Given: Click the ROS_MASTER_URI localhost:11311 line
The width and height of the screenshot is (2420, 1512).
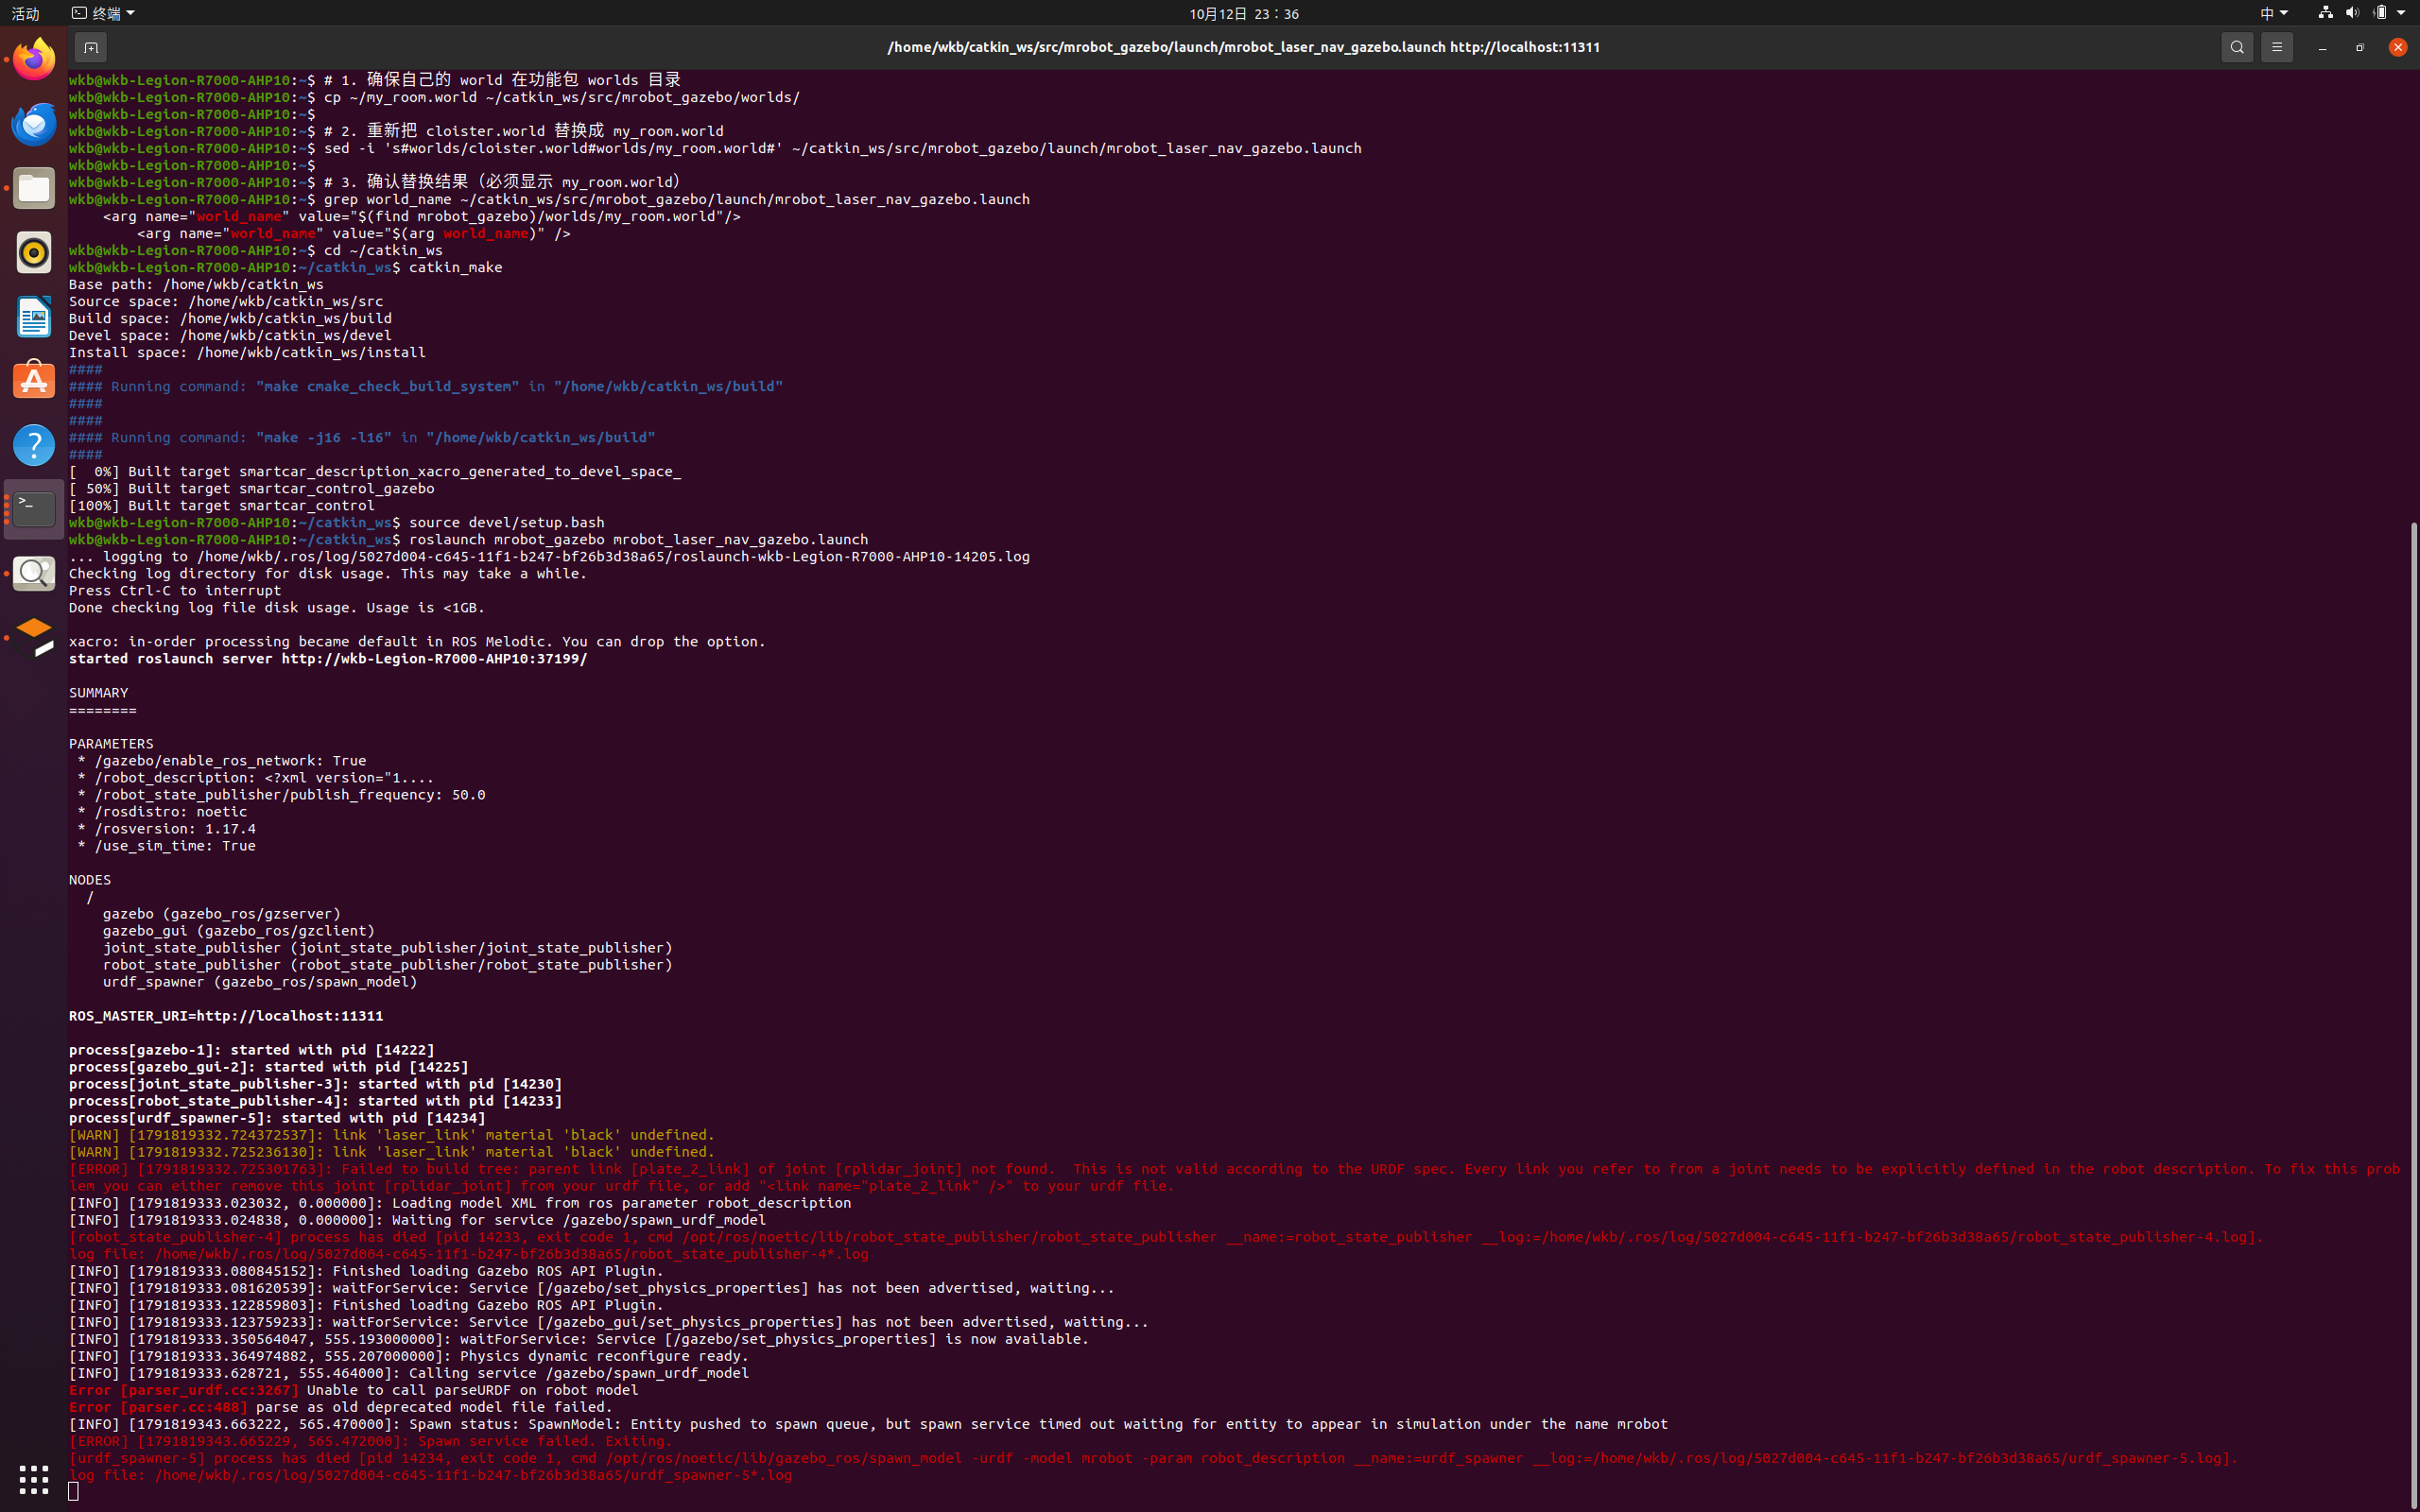Looking at the screenshot, I should tap(226, 1016).
